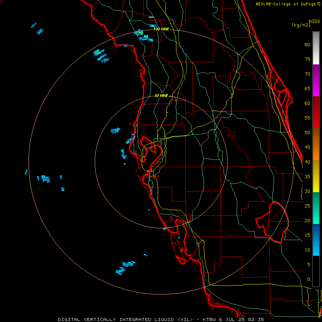322x322 pixels.
Task: Select the blue segment of the color bar
Action: [x=316, y=240]
